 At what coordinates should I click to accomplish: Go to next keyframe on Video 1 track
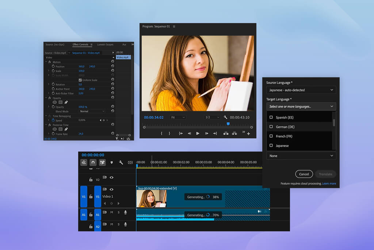119,204
